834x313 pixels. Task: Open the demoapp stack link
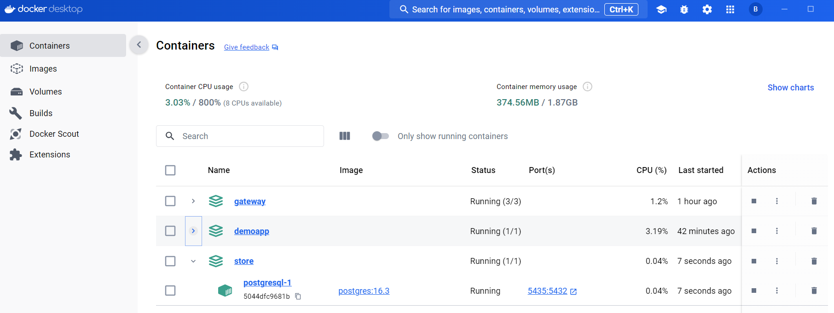tap(252, 231)
